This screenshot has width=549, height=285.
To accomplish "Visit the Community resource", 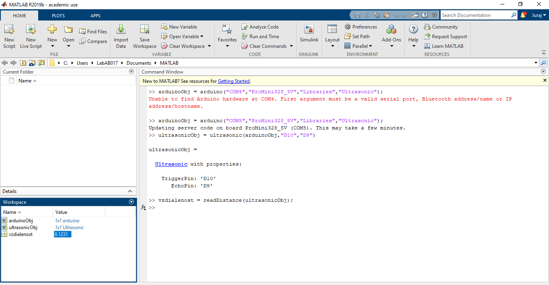I will click(x=441, y=27).
